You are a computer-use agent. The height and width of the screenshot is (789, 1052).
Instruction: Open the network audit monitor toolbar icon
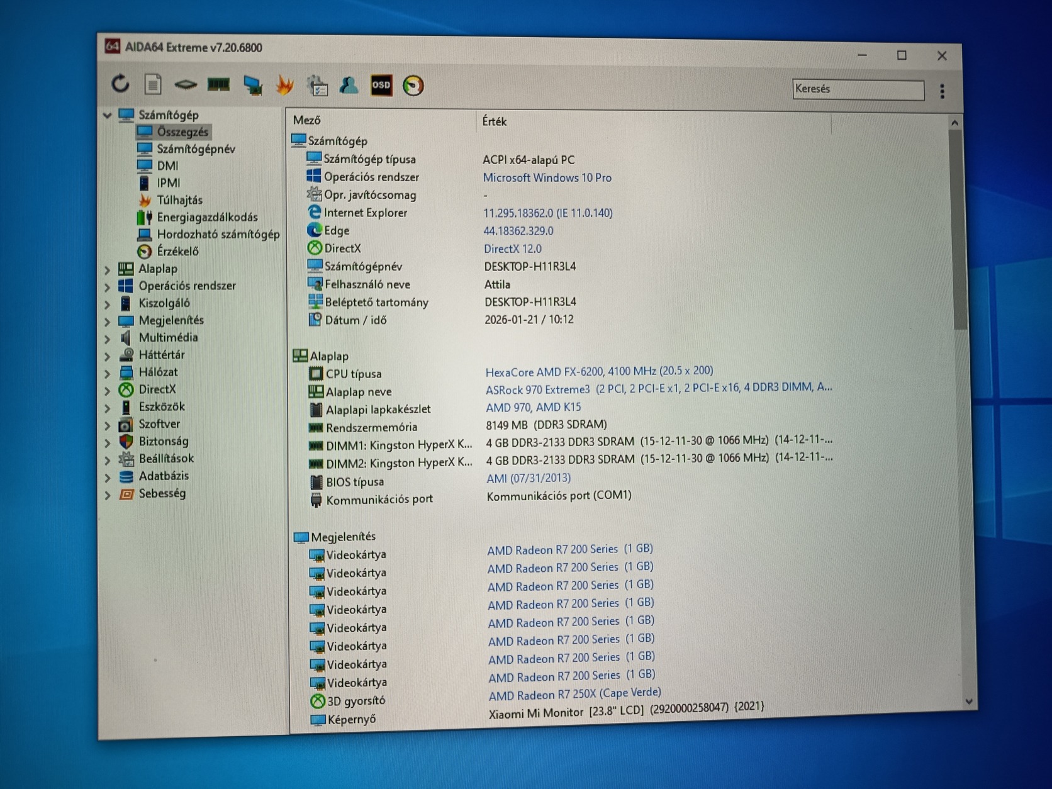252,85
